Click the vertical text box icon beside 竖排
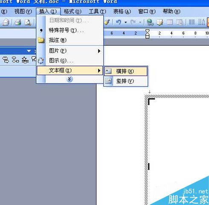This screenshot has height=205, width=209. tap(108, 81)
